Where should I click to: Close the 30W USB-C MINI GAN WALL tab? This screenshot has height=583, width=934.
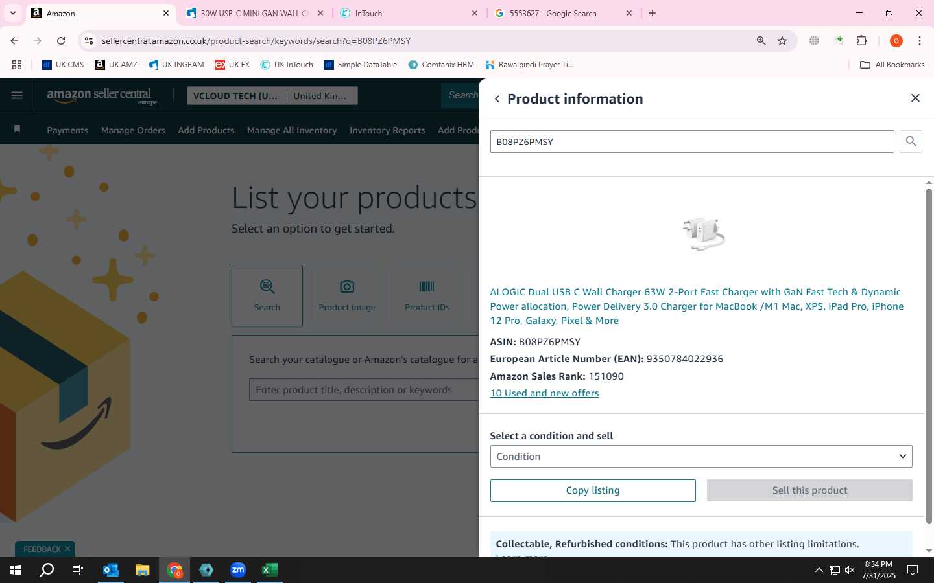[320, 13]
